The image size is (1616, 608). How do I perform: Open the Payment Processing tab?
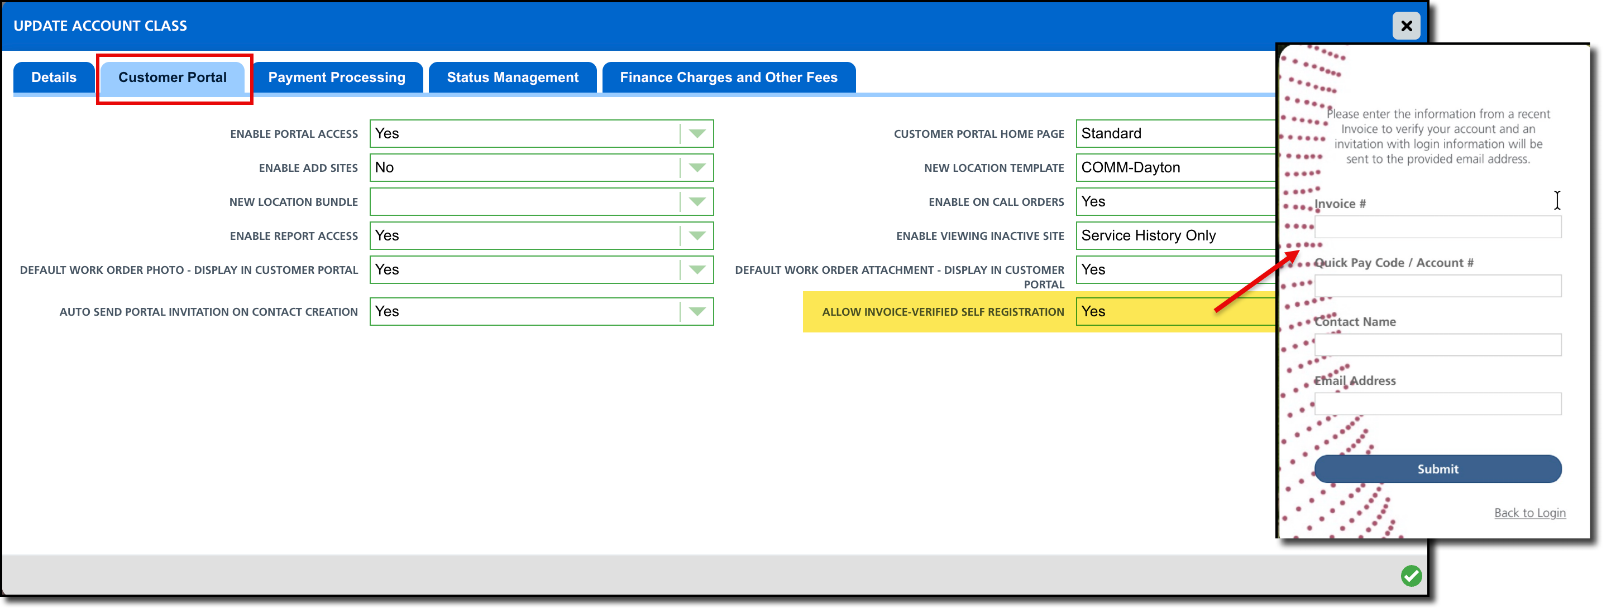336,77
